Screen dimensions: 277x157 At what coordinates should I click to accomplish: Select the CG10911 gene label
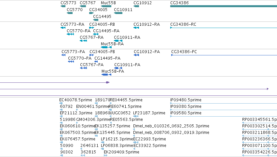(123, 10)
